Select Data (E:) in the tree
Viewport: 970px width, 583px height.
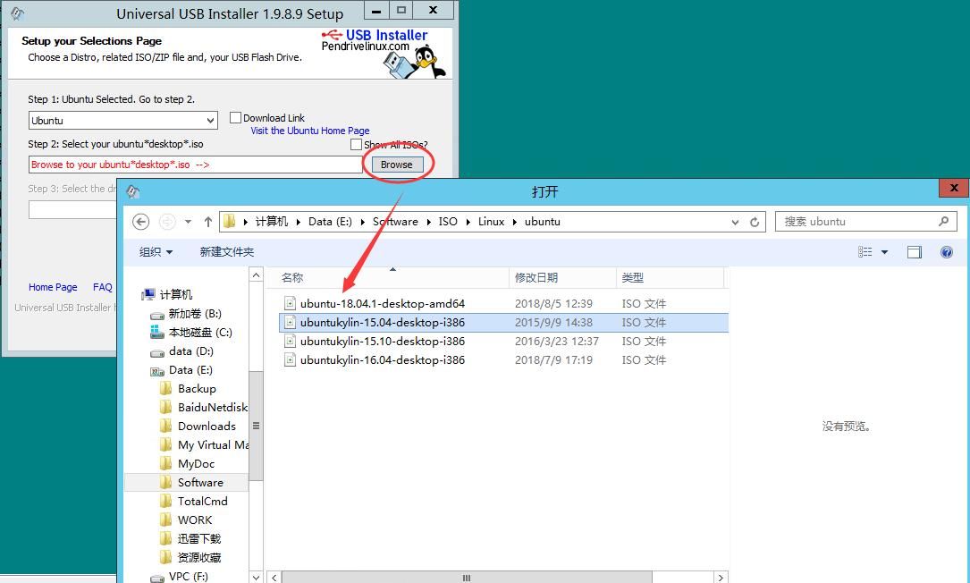(190, 370)
